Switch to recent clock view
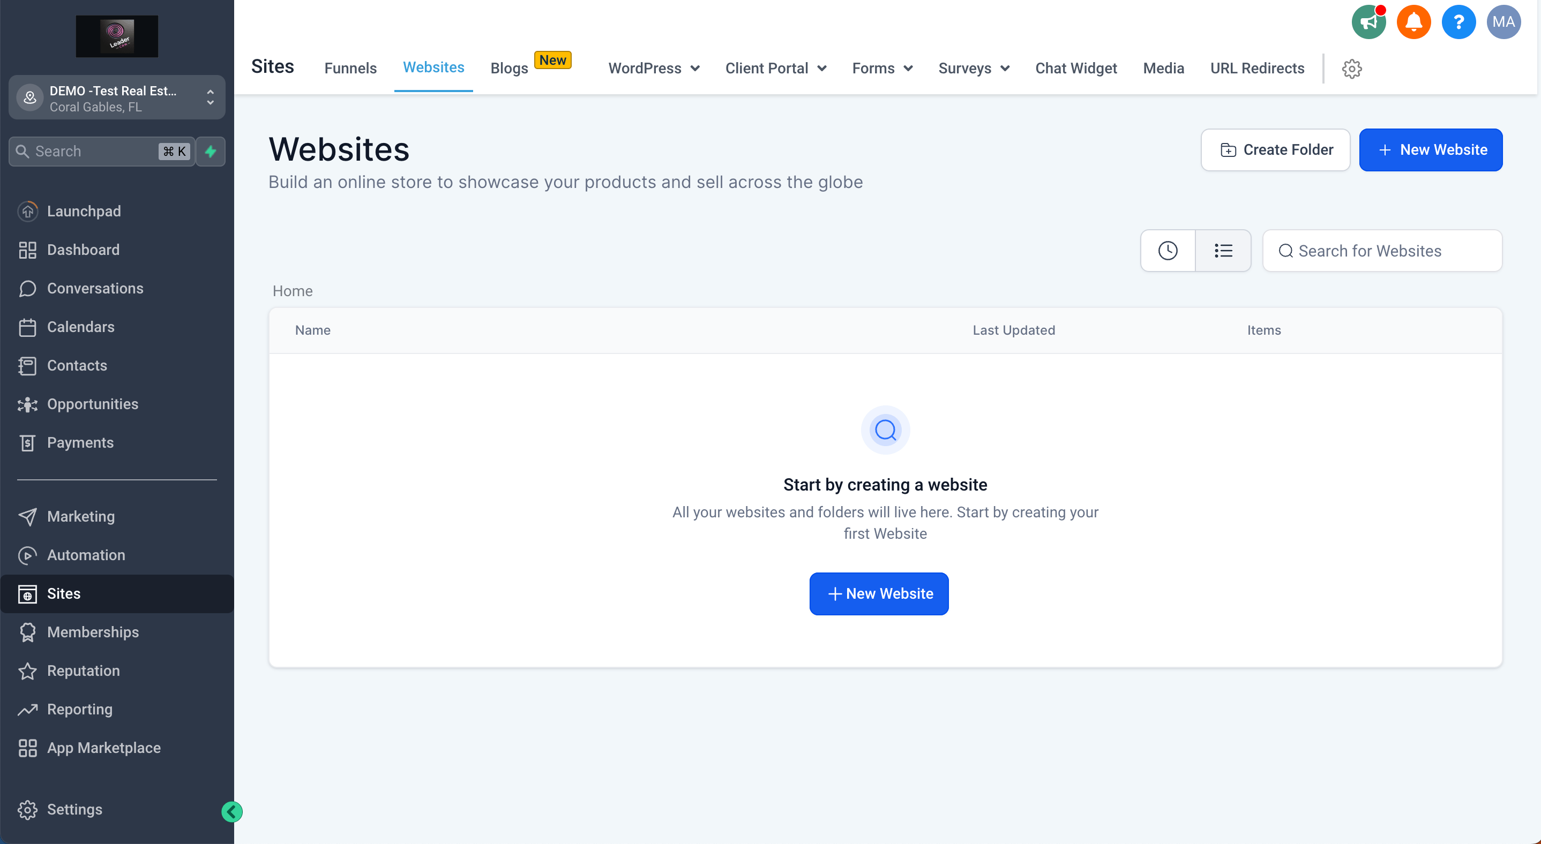The image size is (1541, 844). (x=1167, y=251)
